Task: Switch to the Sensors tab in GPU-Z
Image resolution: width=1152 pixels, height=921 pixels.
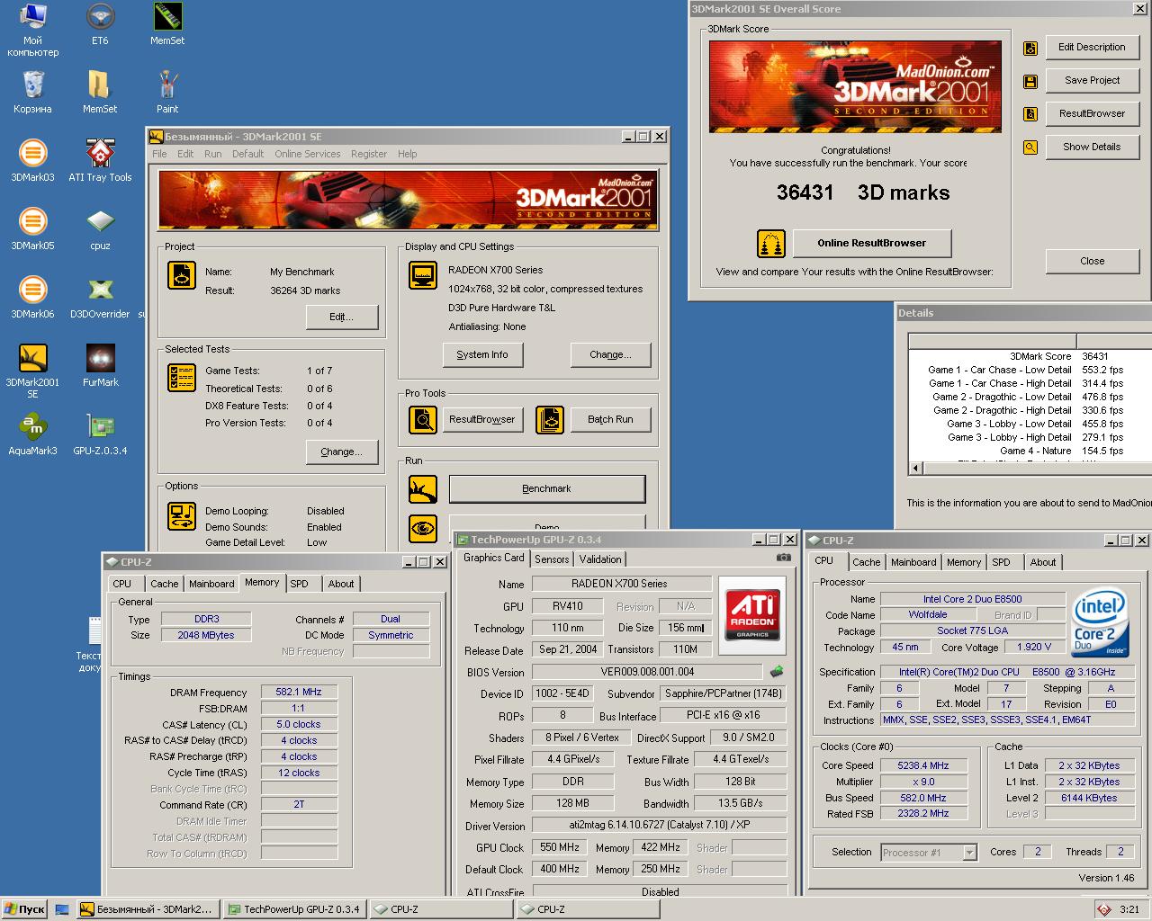Action: click(x=552, y=559)
